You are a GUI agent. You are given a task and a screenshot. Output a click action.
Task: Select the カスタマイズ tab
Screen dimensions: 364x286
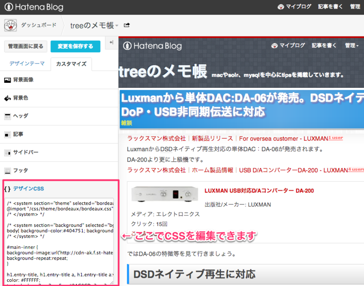(71, 64)
